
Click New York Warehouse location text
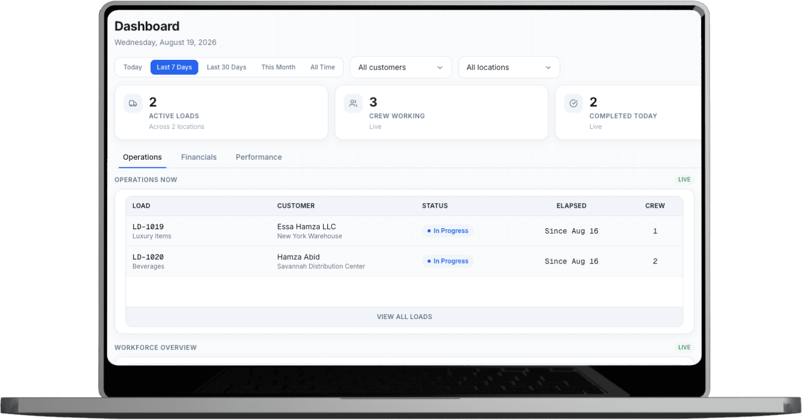pyautogui.click(x=310, y=236)
